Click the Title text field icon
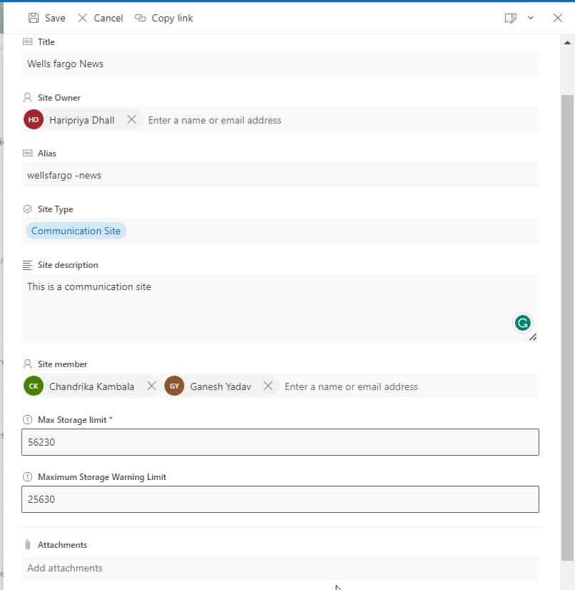 pos(27,41)
